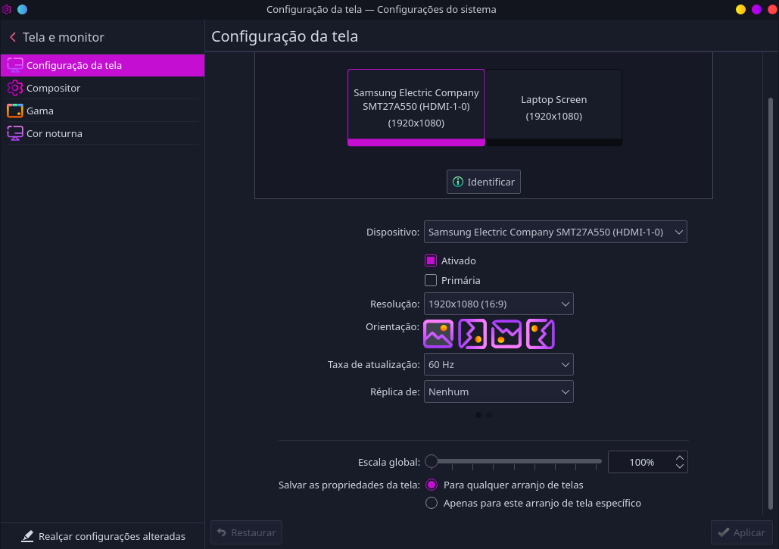
Task: Click the yellow minimize window button
Action: [x=740, y=9]
